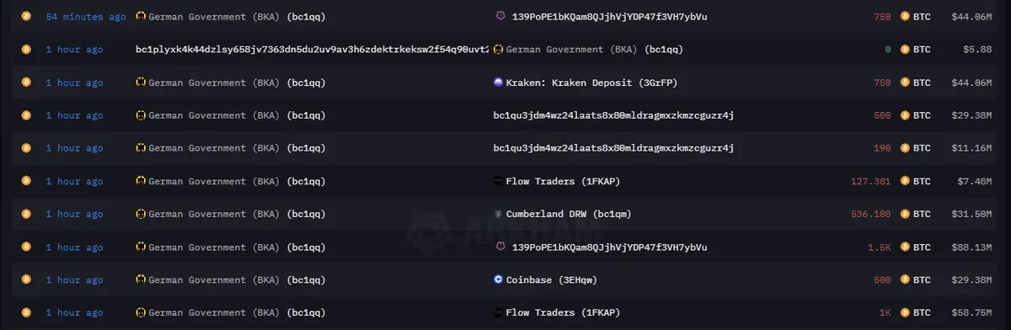Click the Cumberland DRW shield icon
Viewport: 1011px width, 330px height.
click(499, 214)
